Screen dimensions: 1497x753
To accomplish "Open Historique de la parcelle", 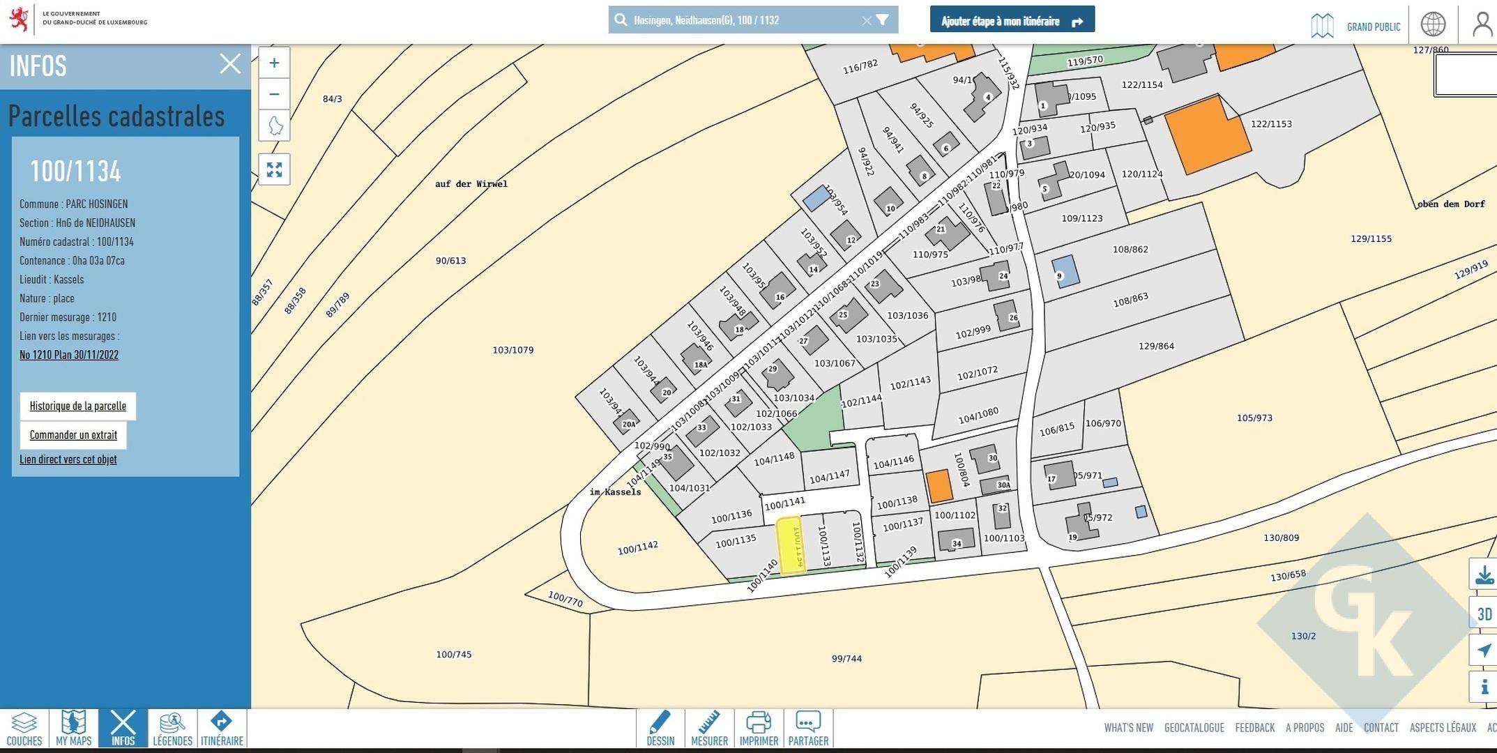I will 78,406.
